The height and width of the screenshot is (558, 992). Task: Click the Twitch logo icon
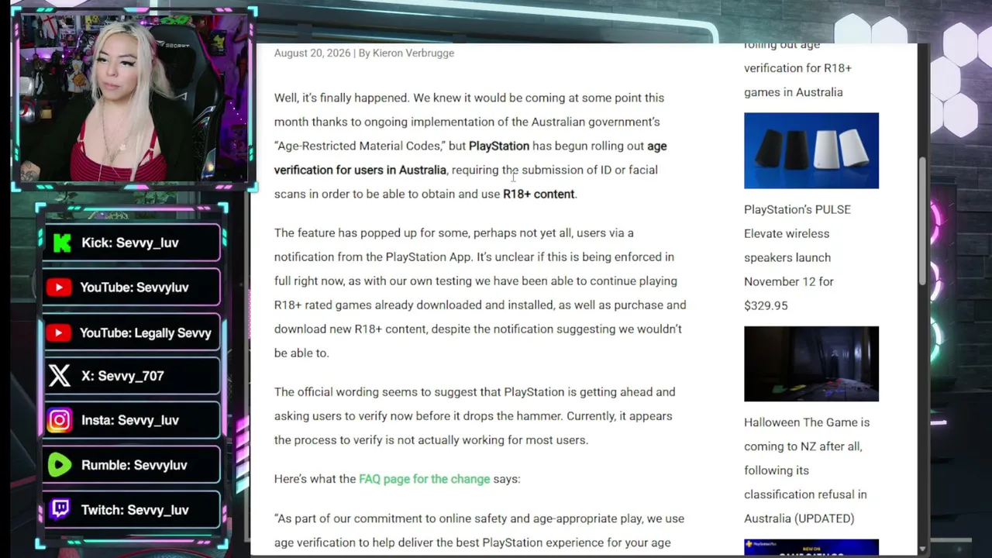(x=60, y=509)
